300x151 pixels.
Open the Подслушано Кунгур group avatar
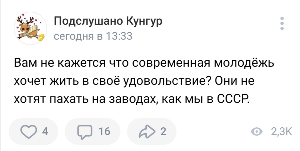click(30, 28)
